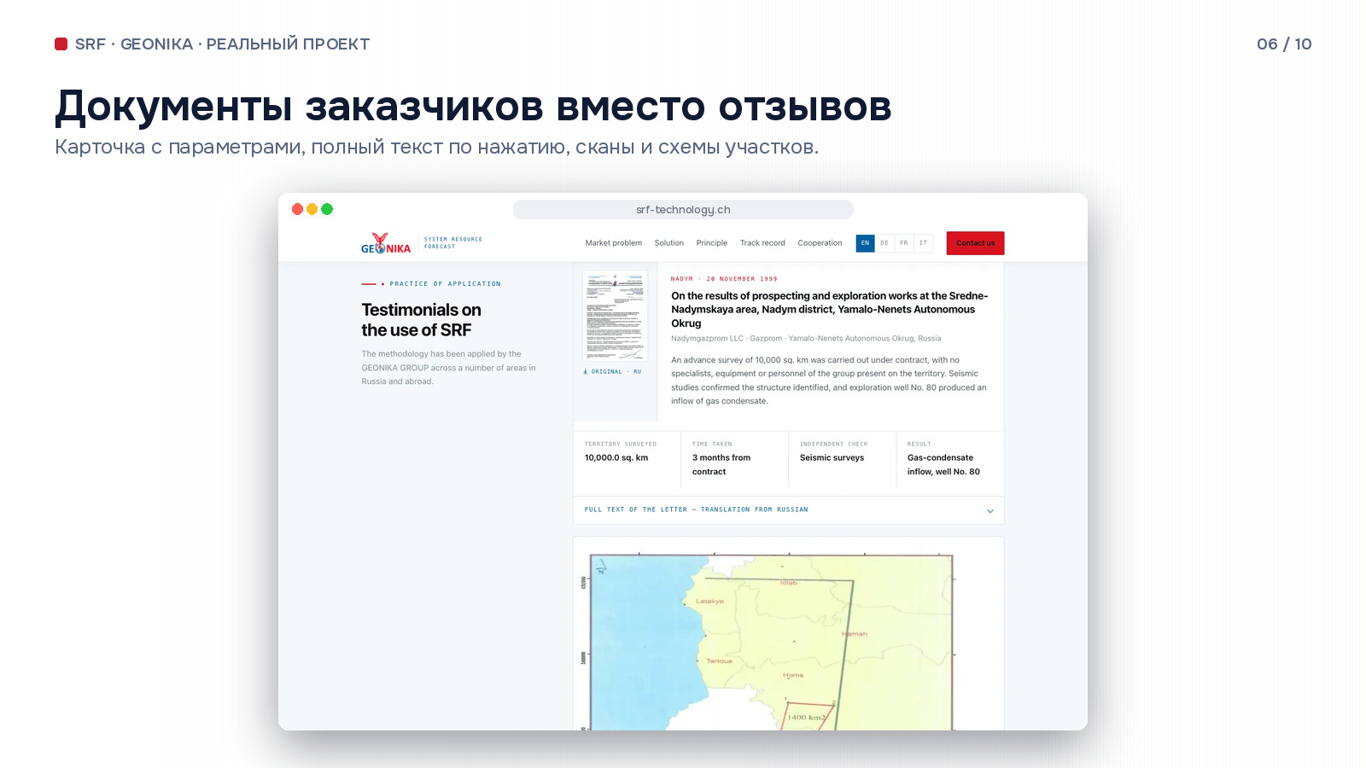Select the EN language option
1366x768 pixels.
coord(865,243)
